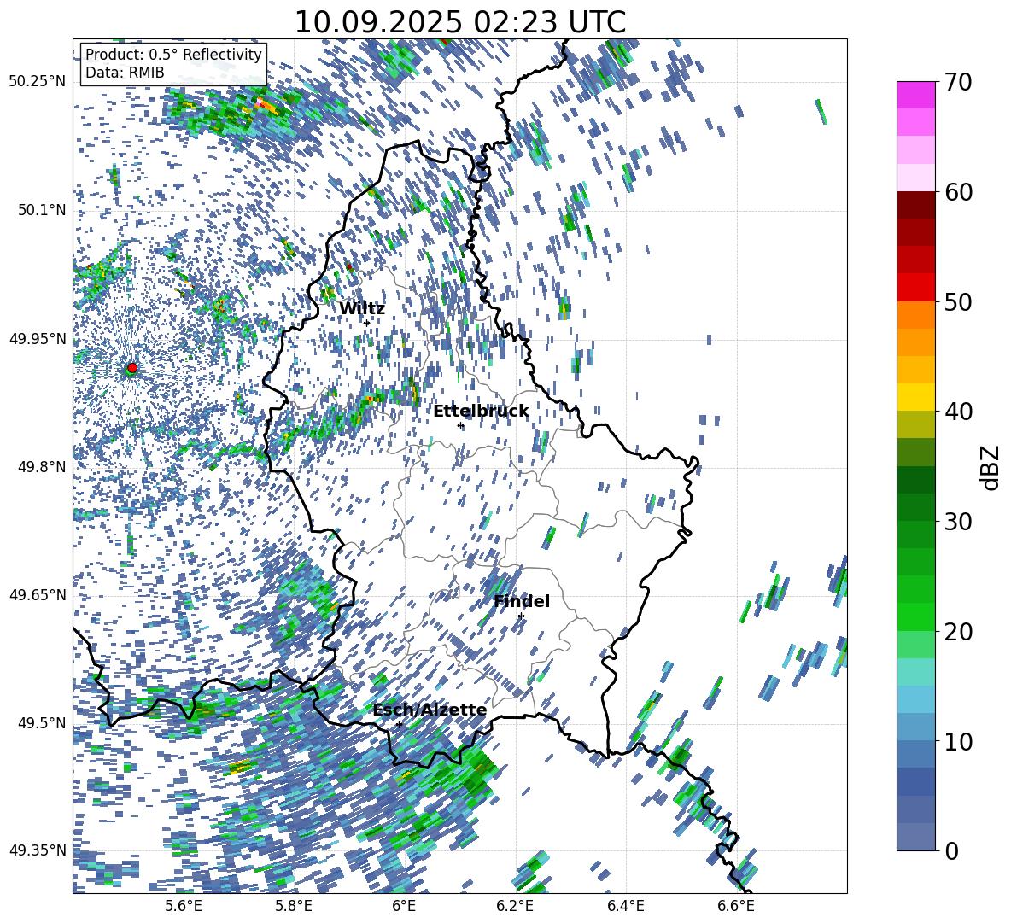Click the 0 tick on colorbar

coord(950,850)
